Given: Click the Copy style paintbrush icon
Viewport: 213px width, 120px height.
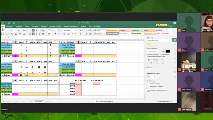Looking at the screenshot, I should click(87, 34).
